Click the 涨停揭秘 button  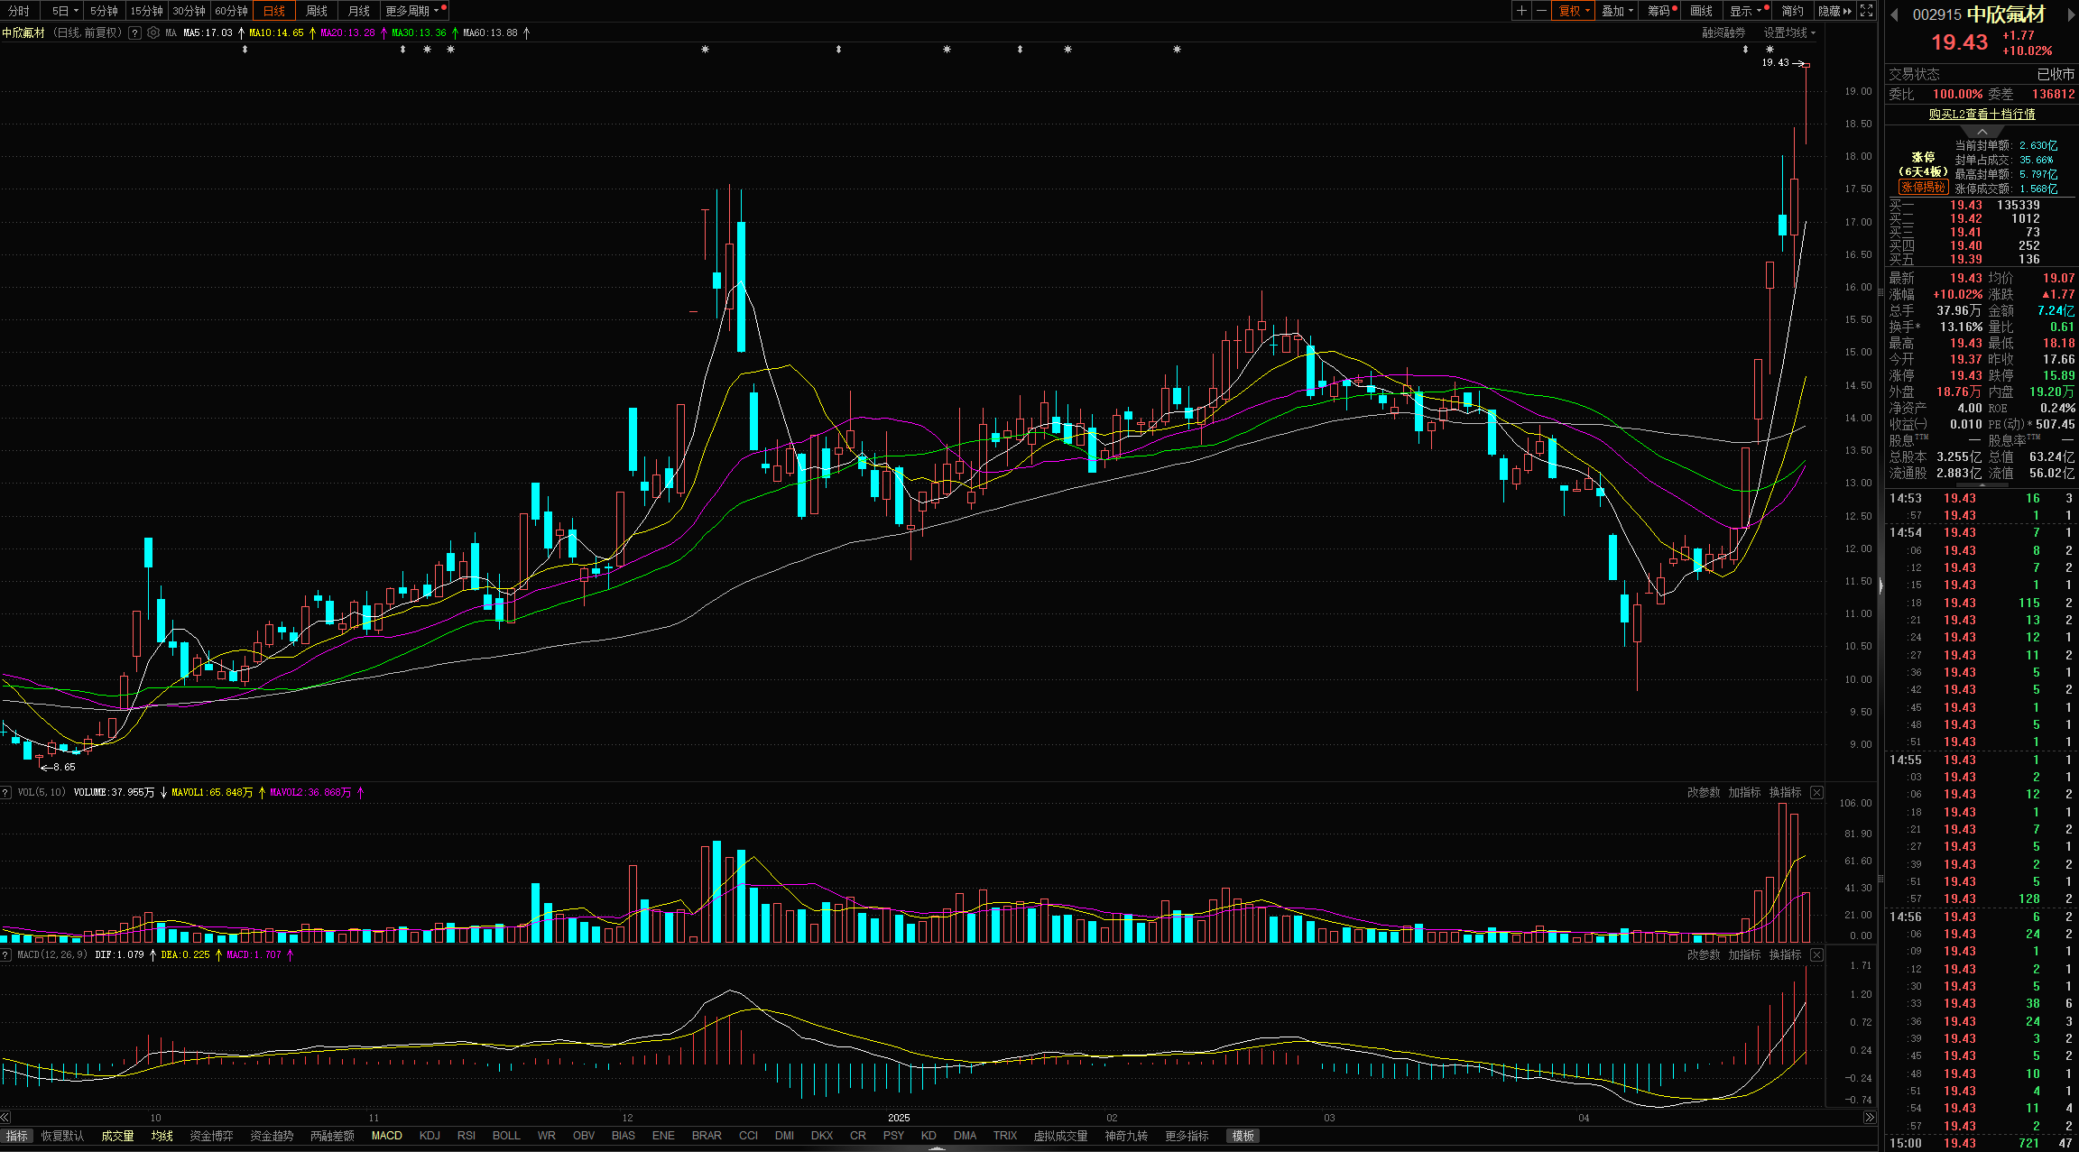click(x=1922, y=187)
